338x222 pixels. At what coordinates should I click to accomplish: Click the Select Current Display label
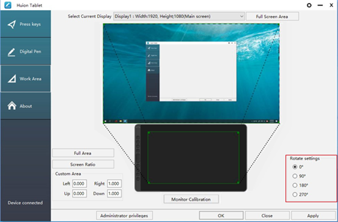89,16
